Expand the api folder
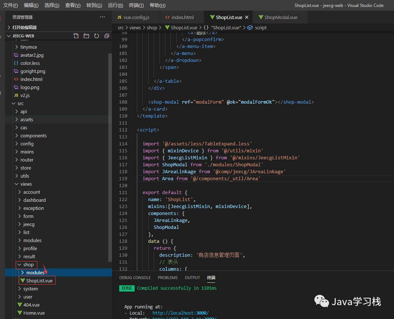Screen dimensions: 394x319 [58, 111]
